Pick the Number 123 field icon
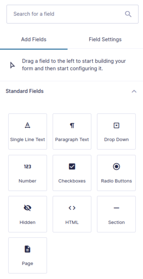Viewport: 143px width, 279px height. click(x=27, y=166)
